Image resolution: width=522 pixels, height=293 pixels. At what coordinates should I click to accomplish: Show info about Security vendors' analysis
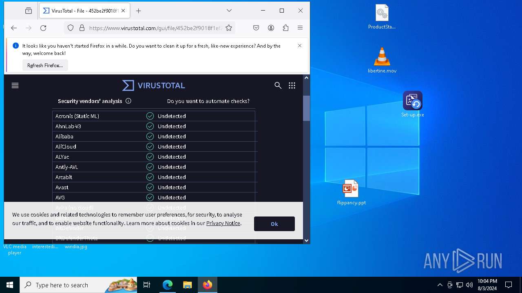128,101
